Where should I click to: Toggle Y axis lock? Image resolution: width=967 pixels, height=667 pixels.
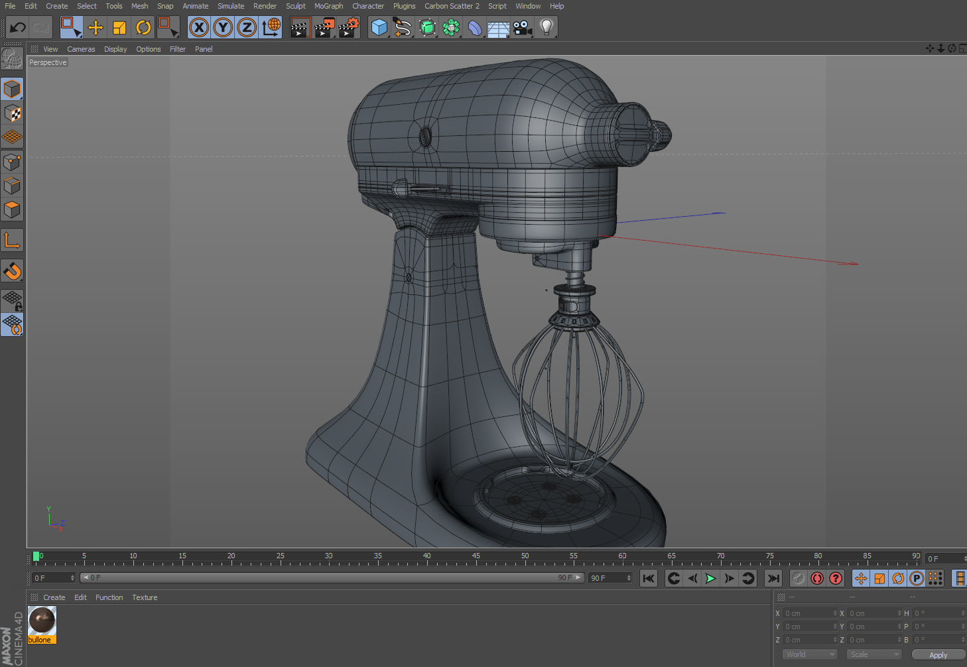point(223,28)
